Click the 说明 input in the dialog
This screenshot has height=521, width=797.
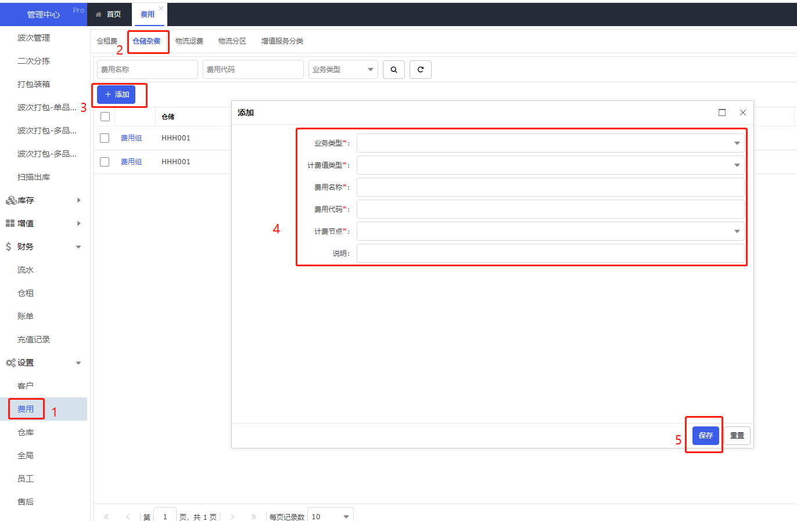[551, 254]
